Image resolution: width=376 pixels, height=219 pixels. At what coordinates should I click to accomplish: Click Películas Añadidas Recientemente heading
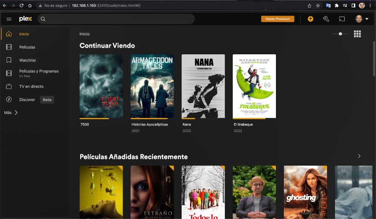(134, 157)
